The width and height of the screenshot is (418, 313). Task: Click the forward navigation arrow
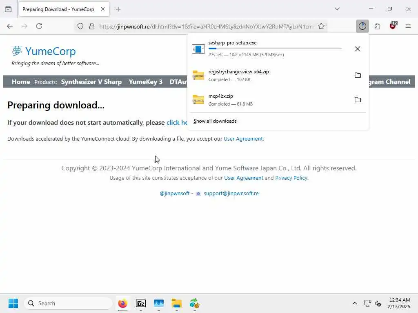(24, 26)
